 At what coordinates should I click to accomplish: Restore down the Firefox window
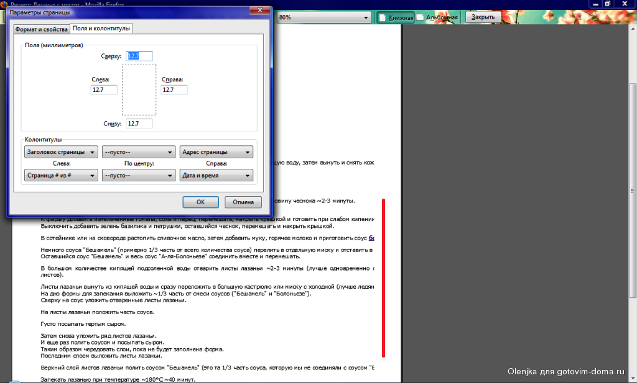(608, 4)
